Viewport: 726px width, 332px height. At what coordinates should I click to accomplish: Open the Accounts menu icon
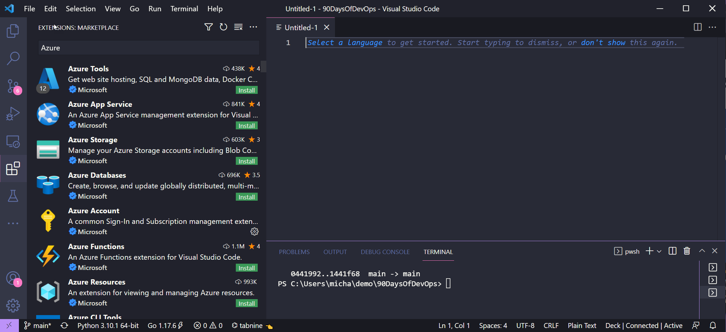[x=13, y=278]
